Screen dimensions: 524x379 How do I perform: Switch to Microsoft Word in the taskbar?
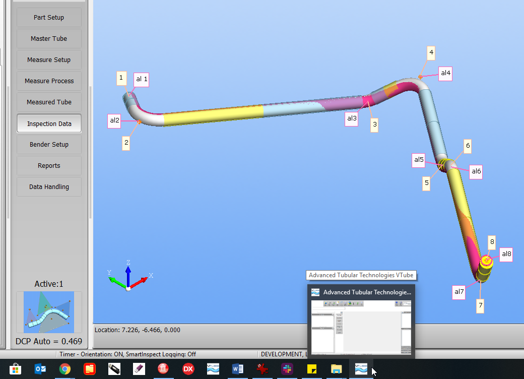237,369
